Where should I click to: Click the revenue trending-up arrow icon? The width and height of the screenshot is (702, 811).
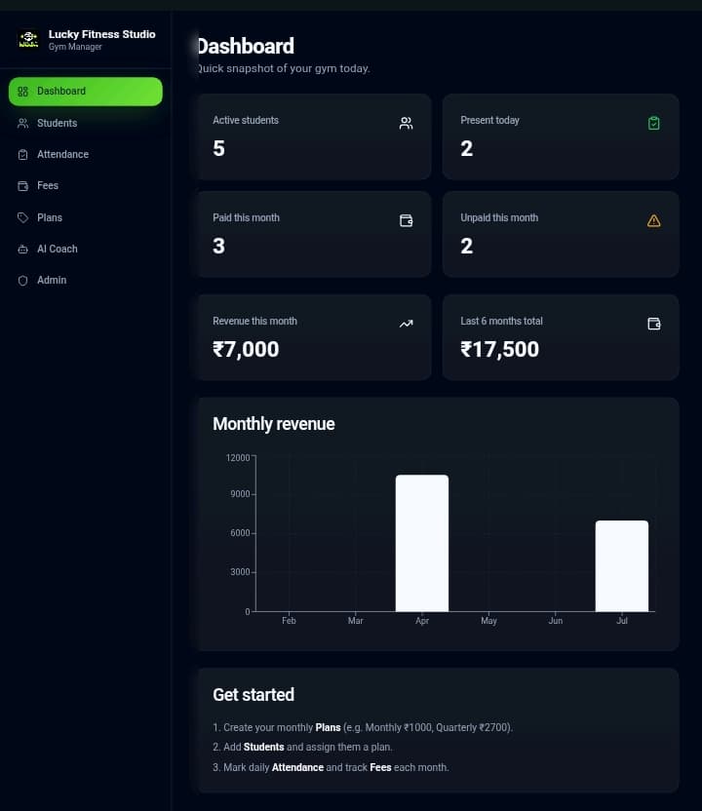407,324
